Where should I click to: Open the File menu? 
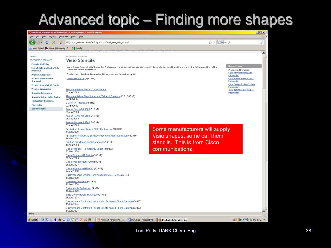[31, 36]
